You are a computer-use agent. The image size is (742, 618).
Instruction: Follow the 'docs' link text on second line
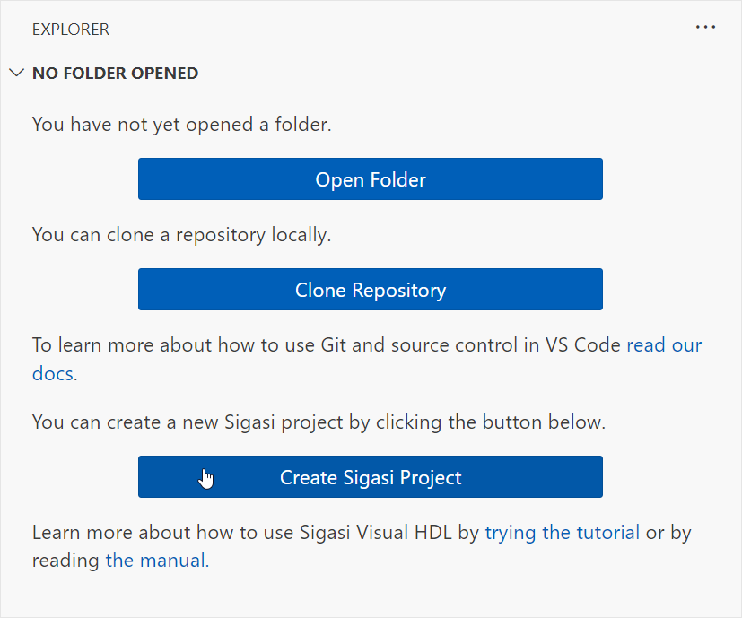53,373
